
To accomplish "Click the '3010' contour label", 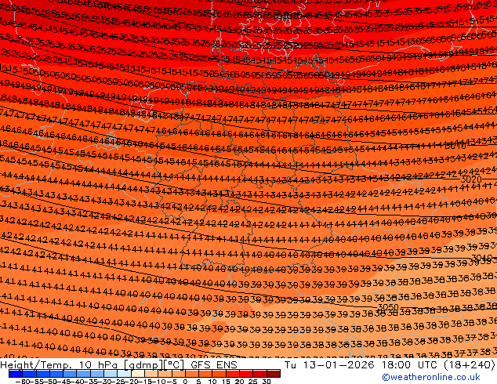I will pyautogui.click(x=455, y=146).
